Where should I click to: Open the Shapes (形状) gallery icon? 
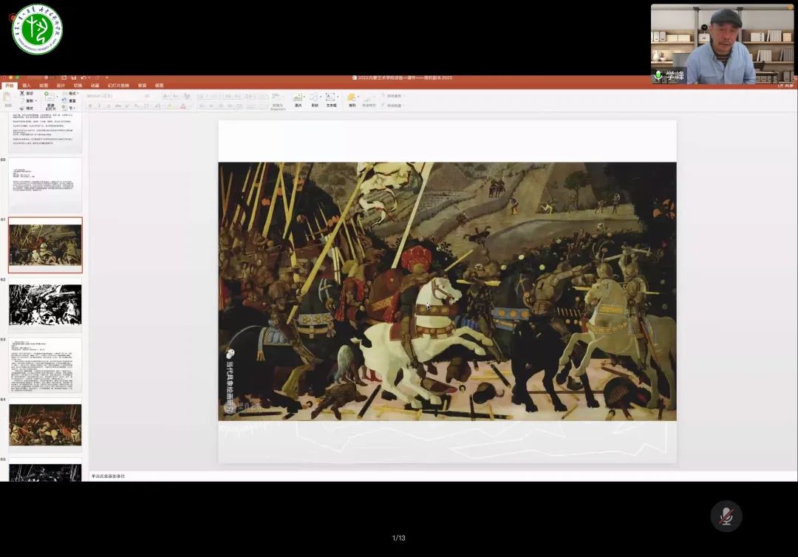click(x=314, y=98)
